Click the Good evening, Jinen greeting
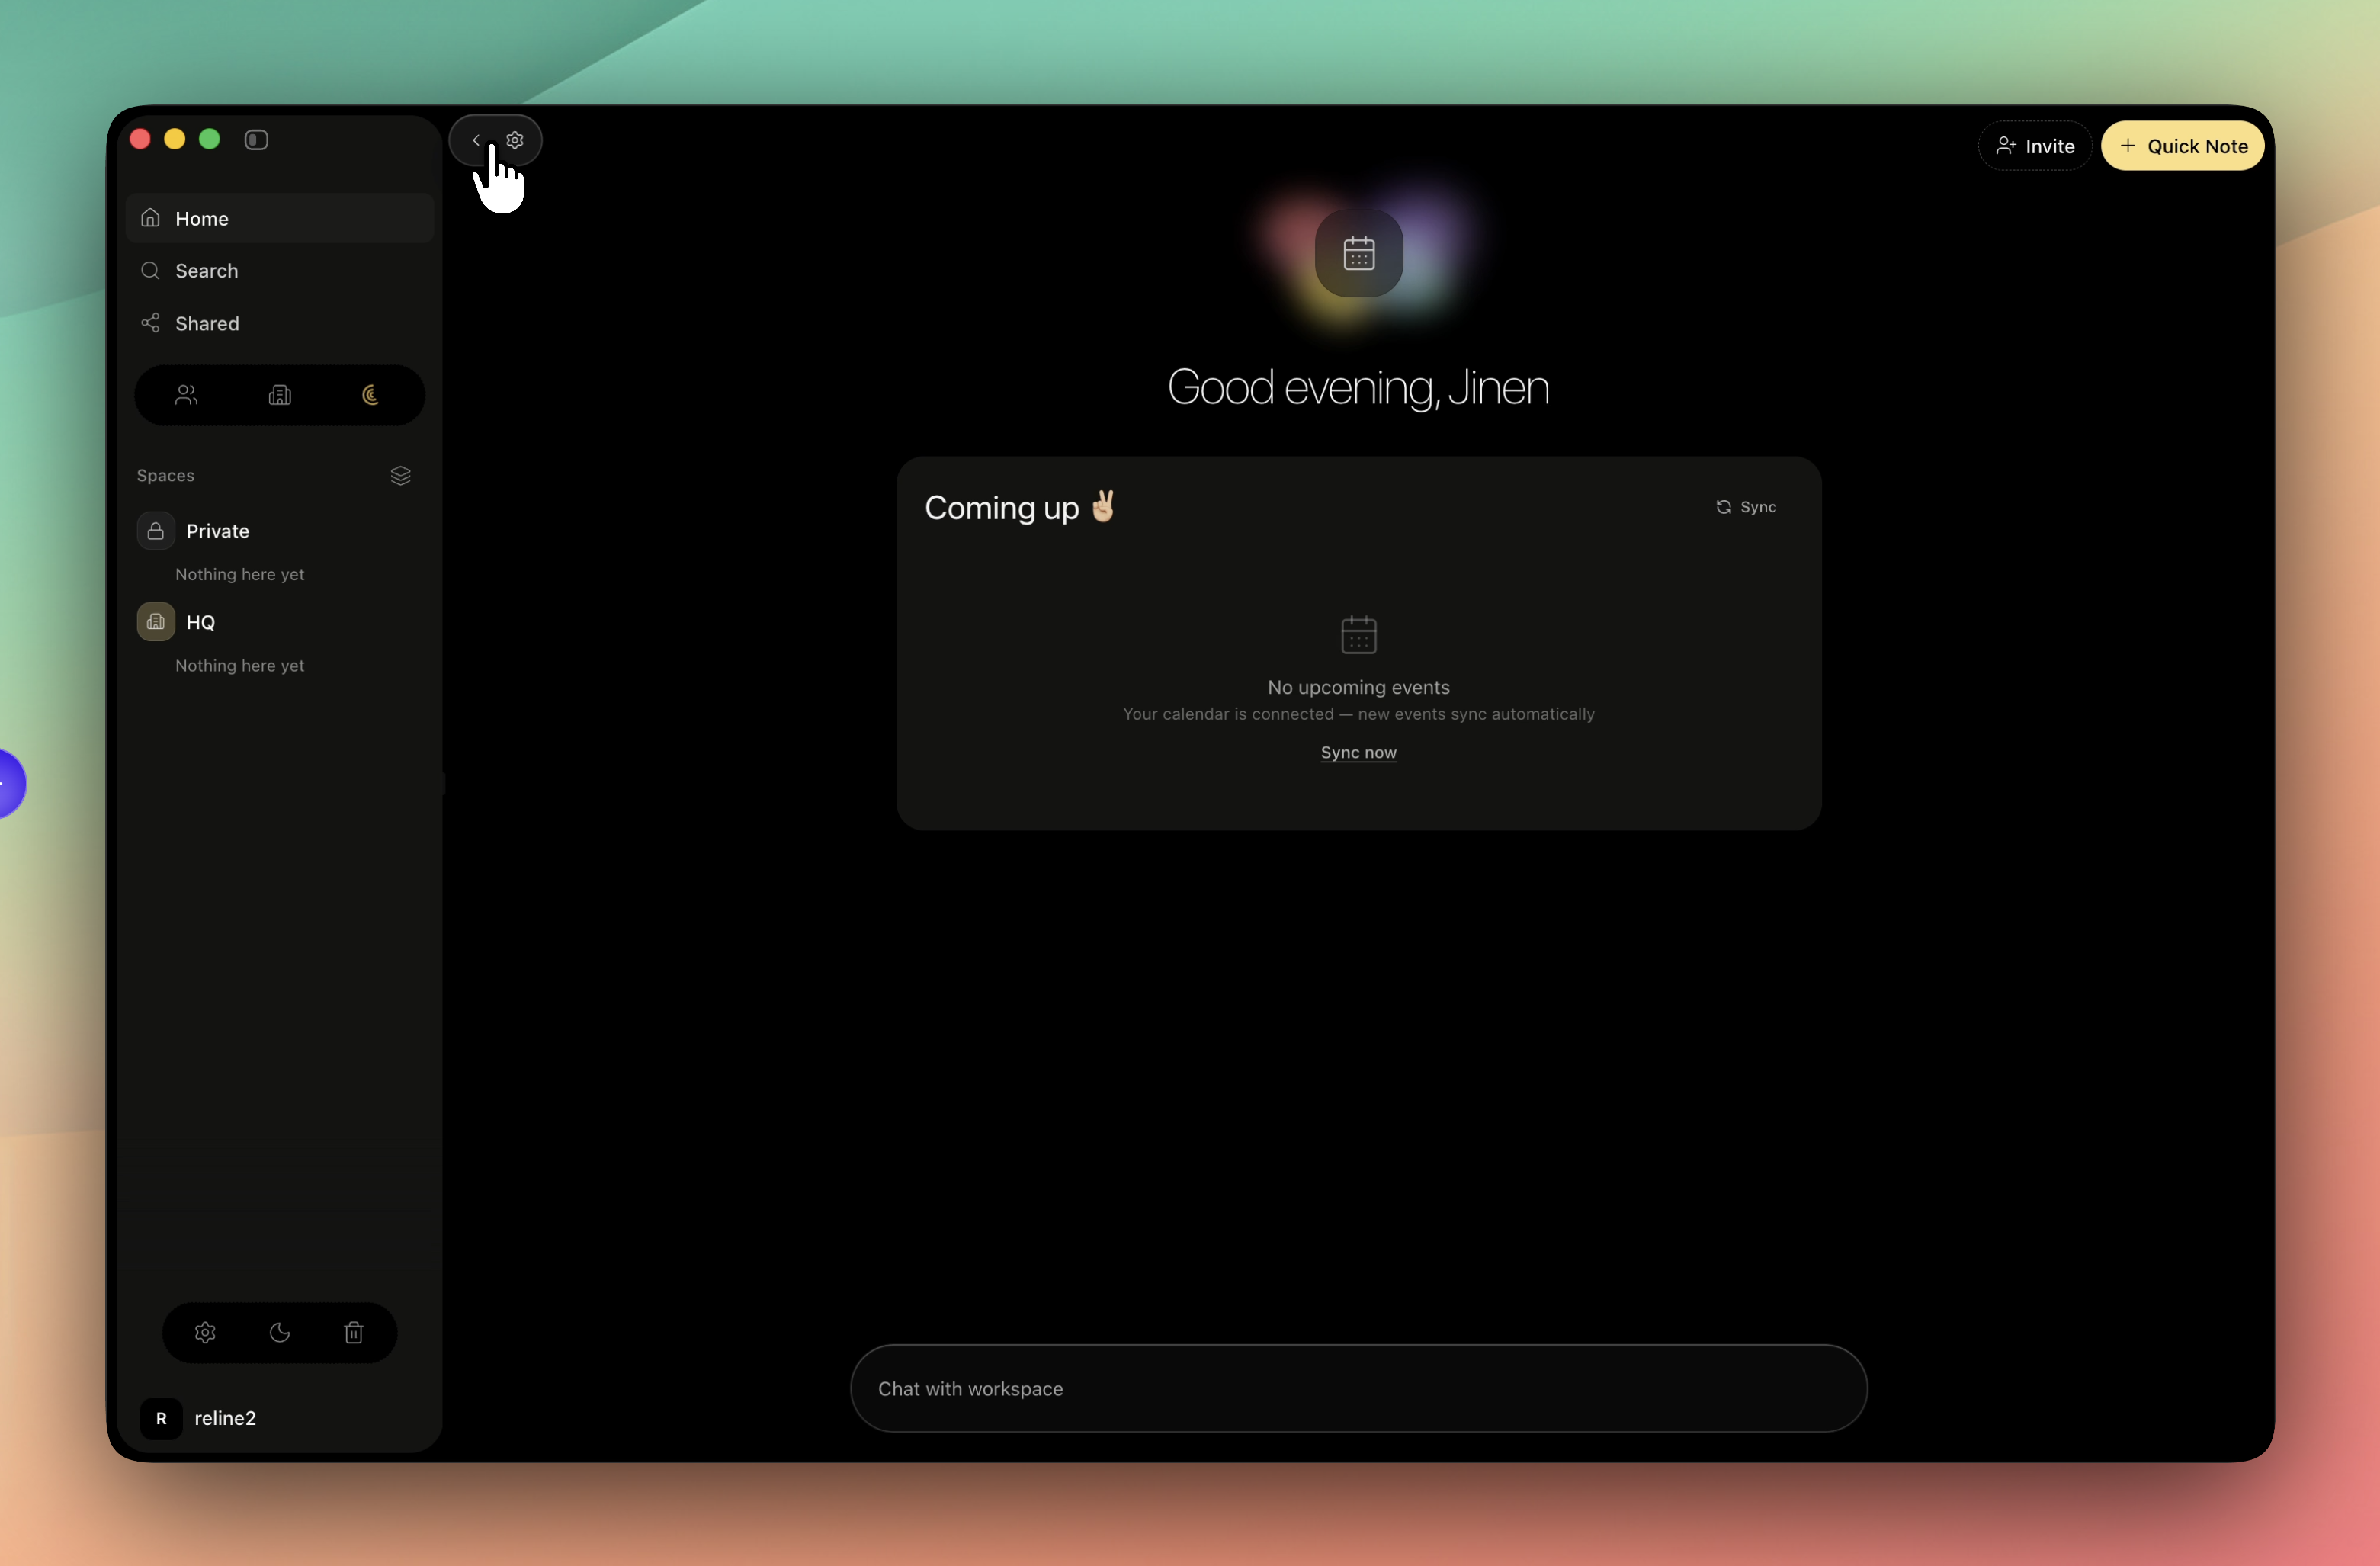 1358,387
